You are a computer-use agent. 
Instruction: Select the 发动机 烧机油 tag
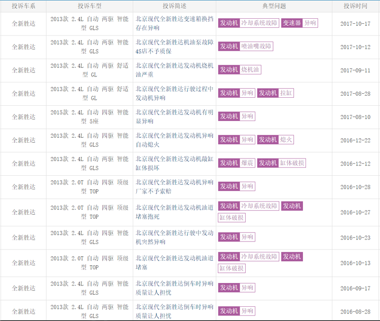click(x=240, y=70)
